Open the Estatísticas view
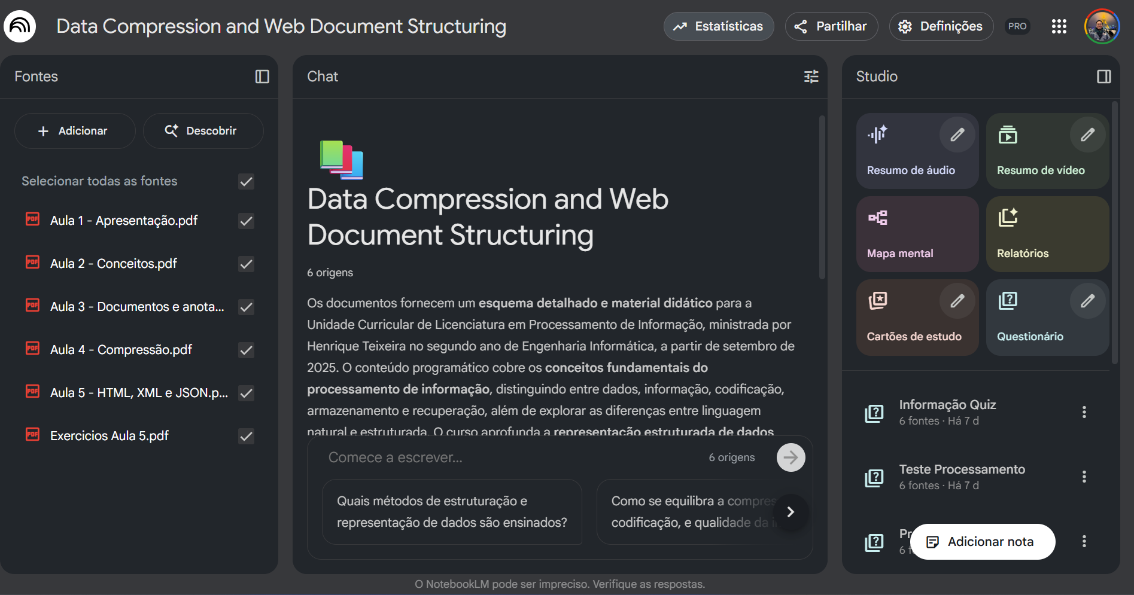This screenshot has height=595, width=1134. click(718, 26)
